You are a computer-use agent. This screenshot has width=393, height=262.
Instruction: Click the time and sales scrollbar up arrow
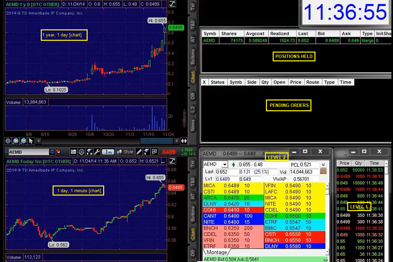click(x=386, y=164)
